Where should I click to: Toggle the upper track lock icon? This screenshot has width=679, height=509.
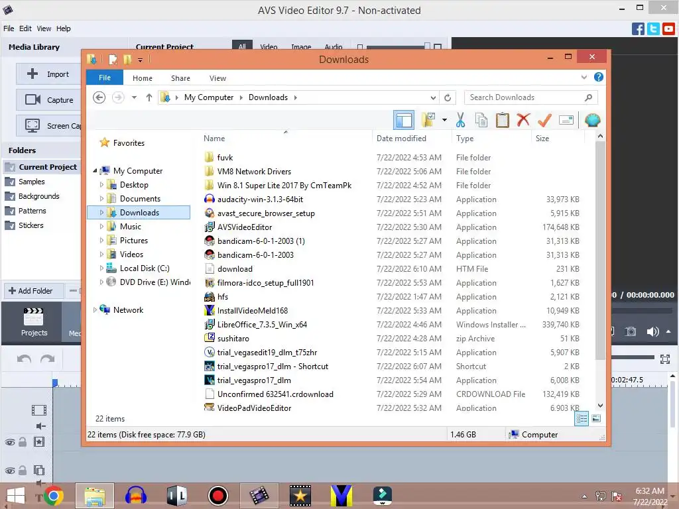23,442
